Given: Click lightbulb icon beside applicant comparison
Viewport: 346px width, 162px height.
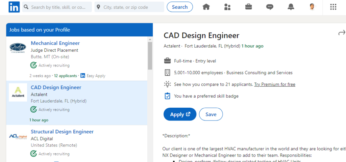Looking at the screenshot, I should coord(168,84).
